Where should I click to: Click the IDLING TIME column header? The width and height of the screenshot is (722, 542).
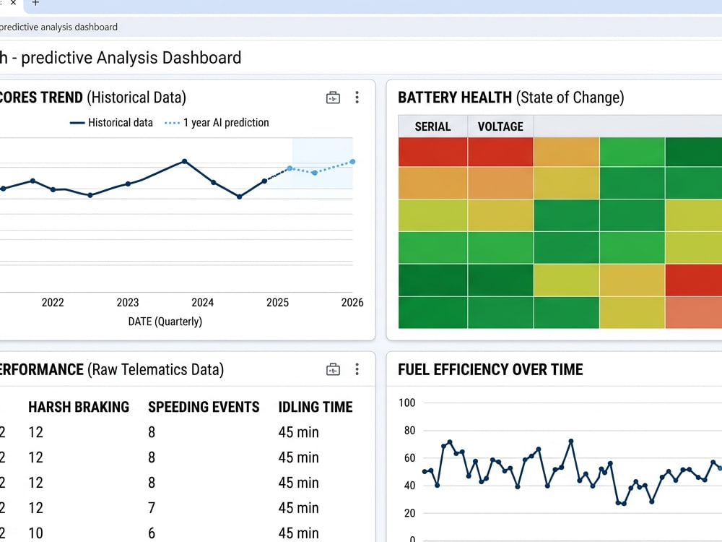(x=316, y=407)
